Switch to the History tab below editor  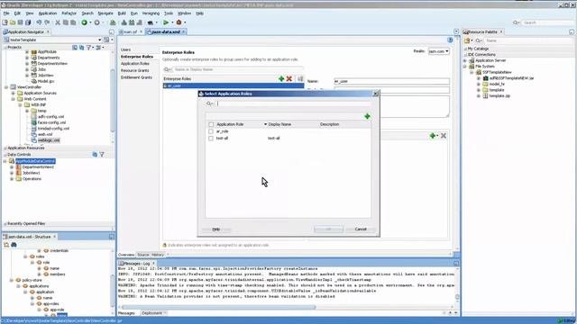(x=158, y=255)
